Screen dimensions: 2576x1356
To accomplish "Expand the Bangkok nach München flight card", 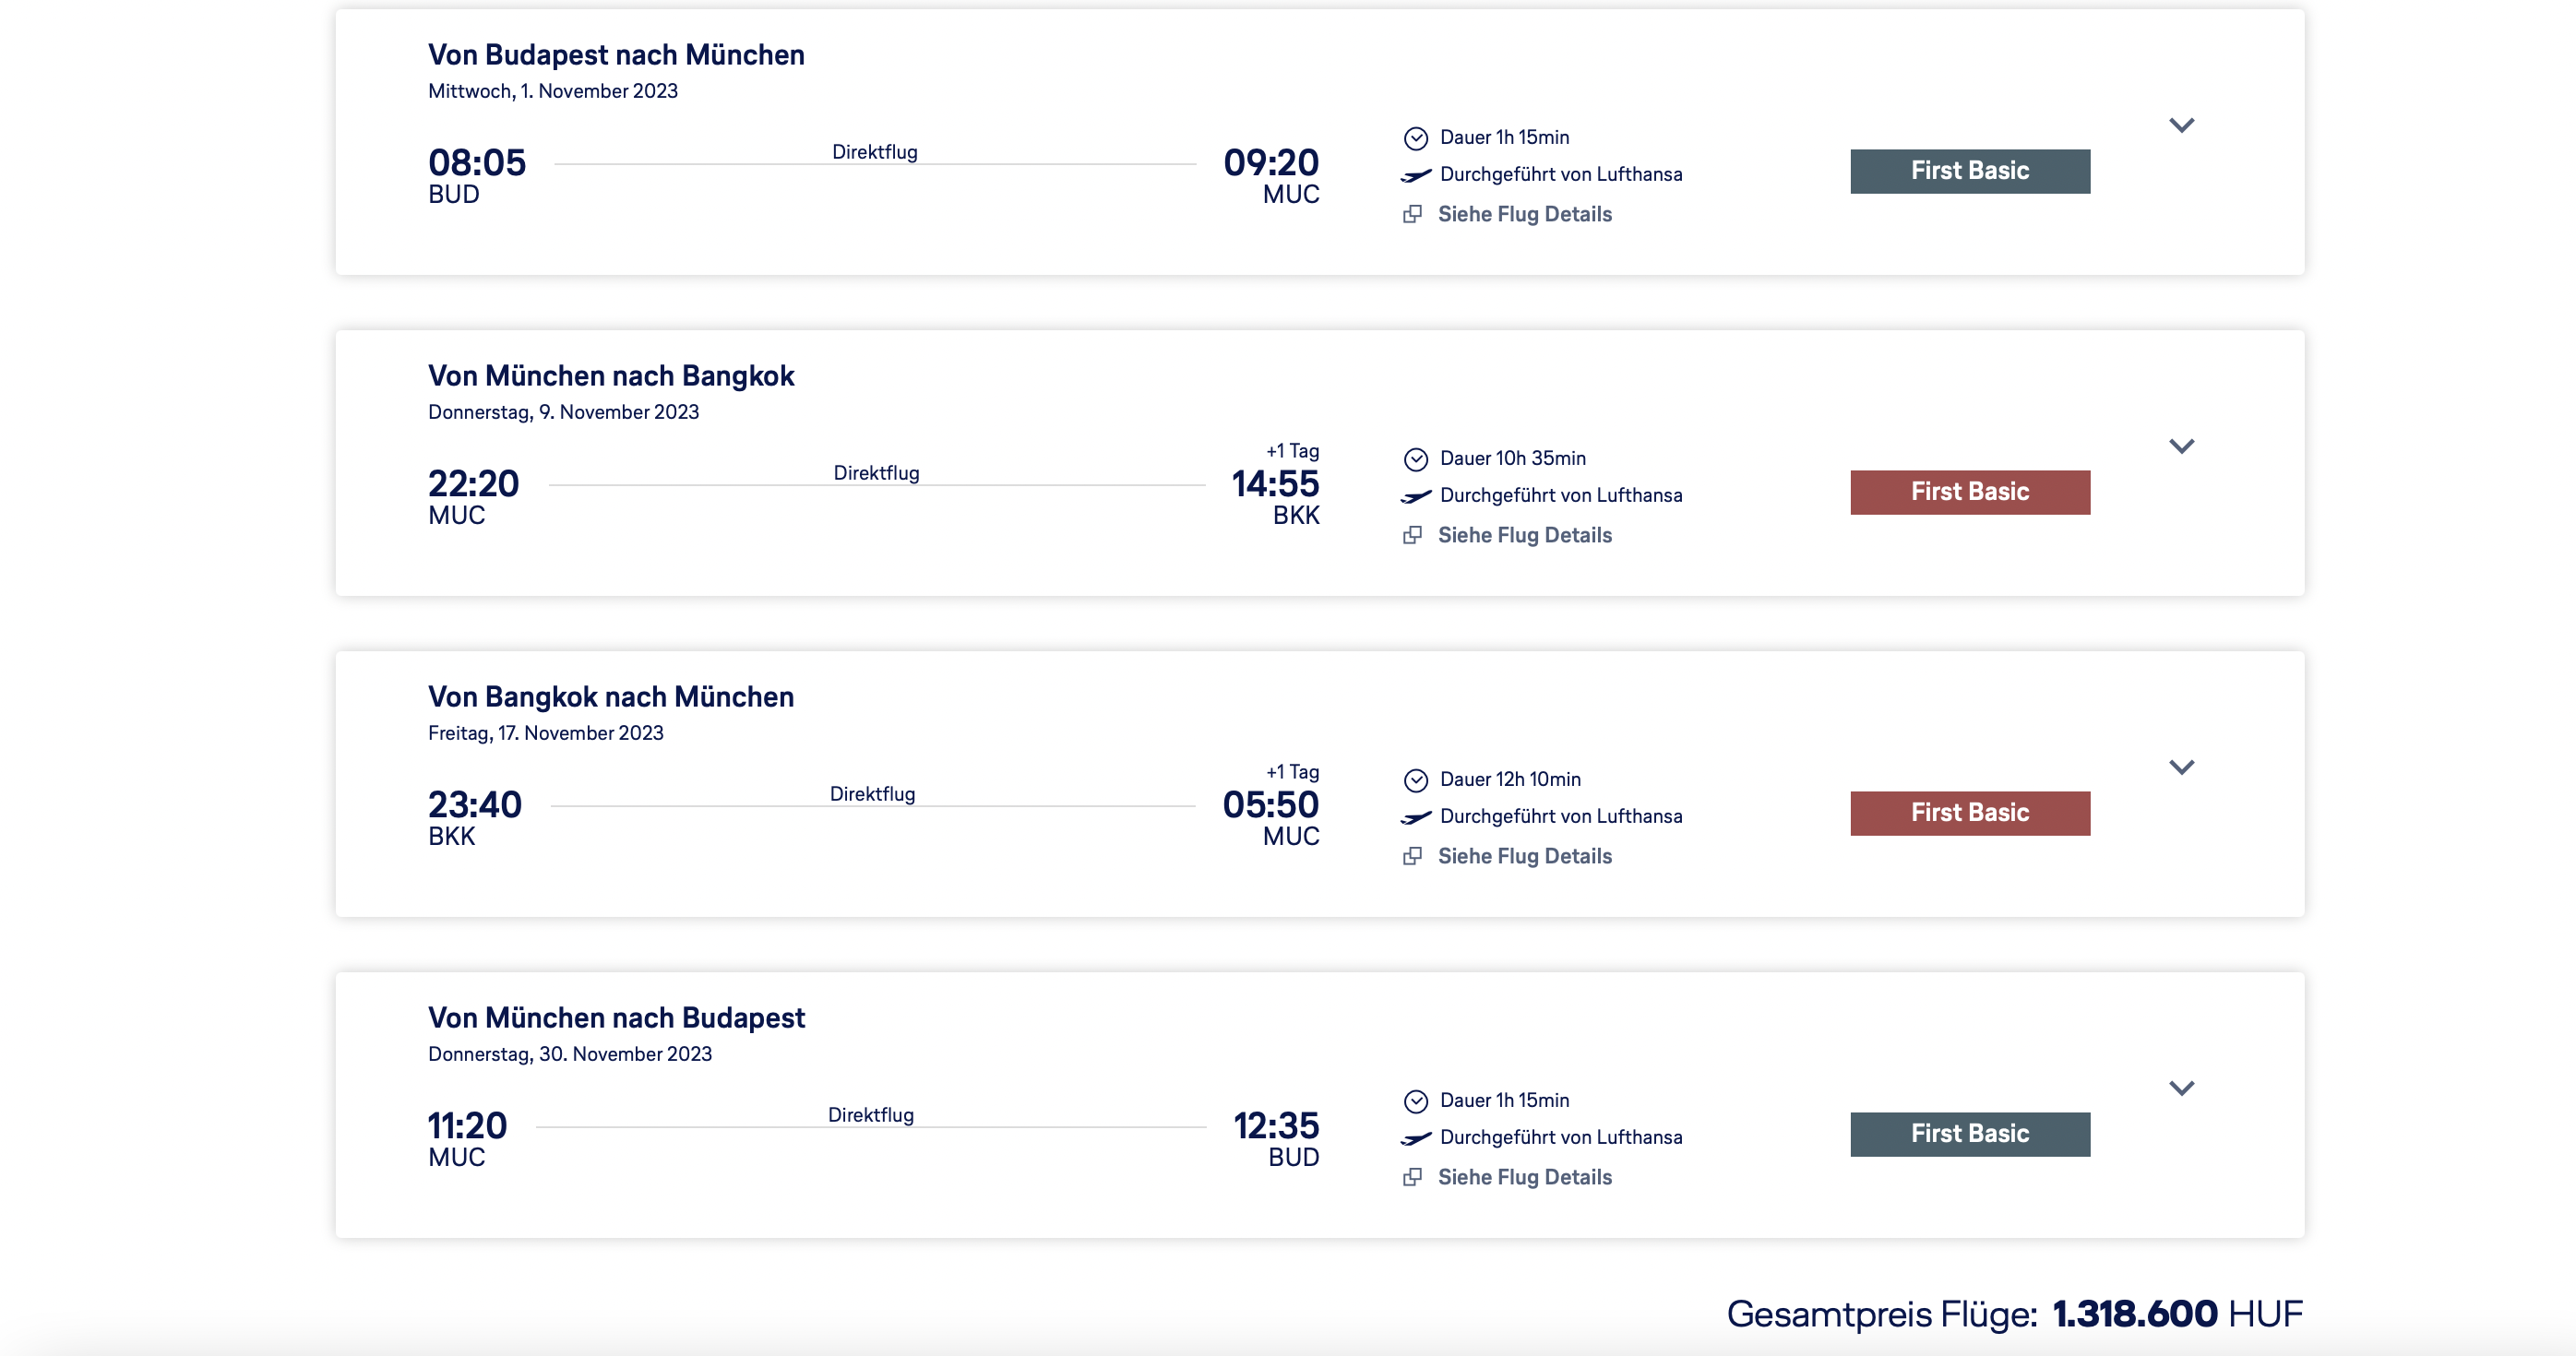I will tap(2181, 767).
